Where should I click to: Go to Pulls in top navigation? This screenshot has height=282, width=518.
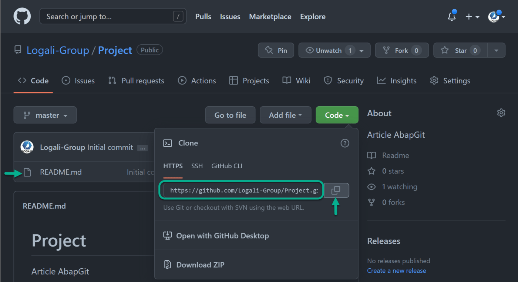203,17
